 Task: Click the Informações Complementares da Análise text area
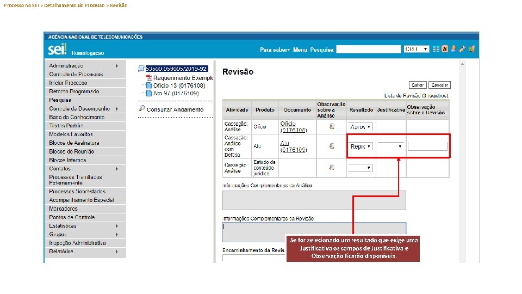tap(314, 200)
